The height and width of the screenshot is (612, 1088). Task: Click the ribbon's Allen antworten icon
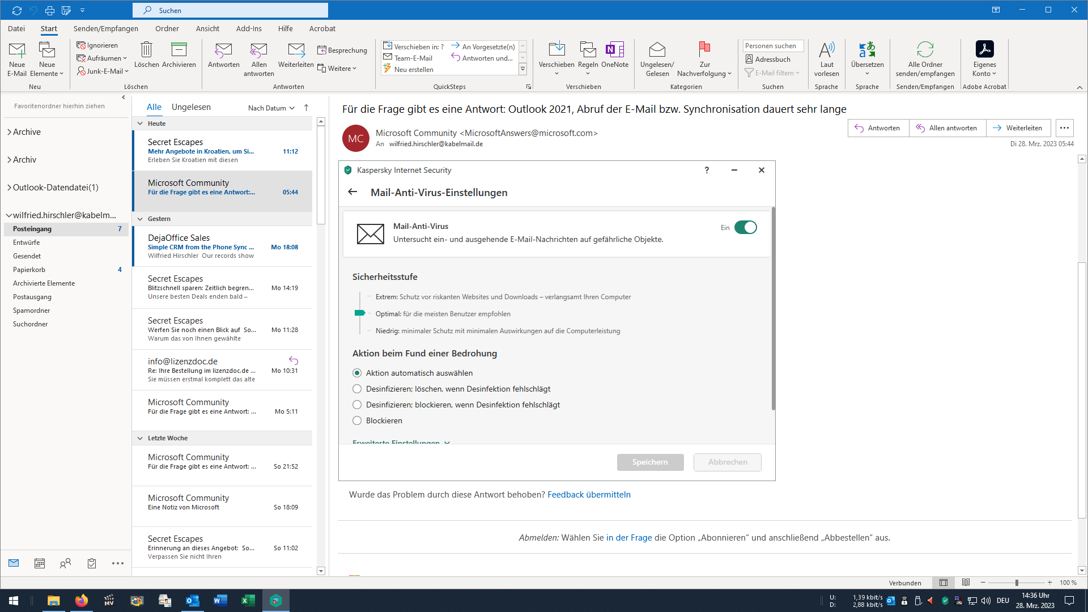258,50
